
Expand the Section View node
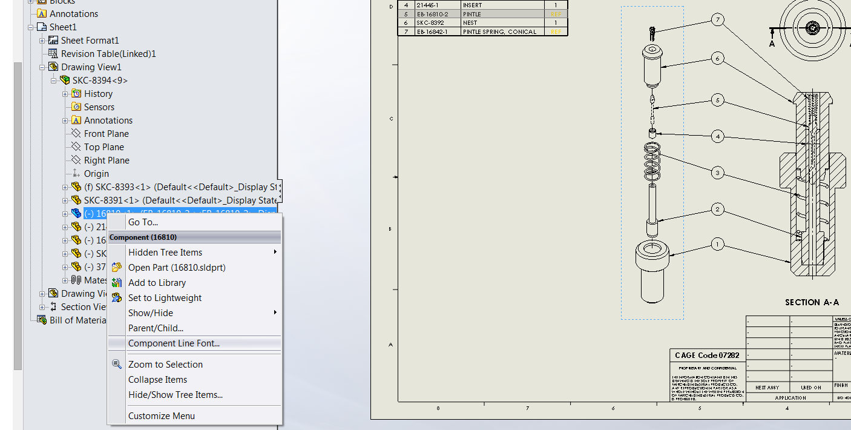[42, 306]
